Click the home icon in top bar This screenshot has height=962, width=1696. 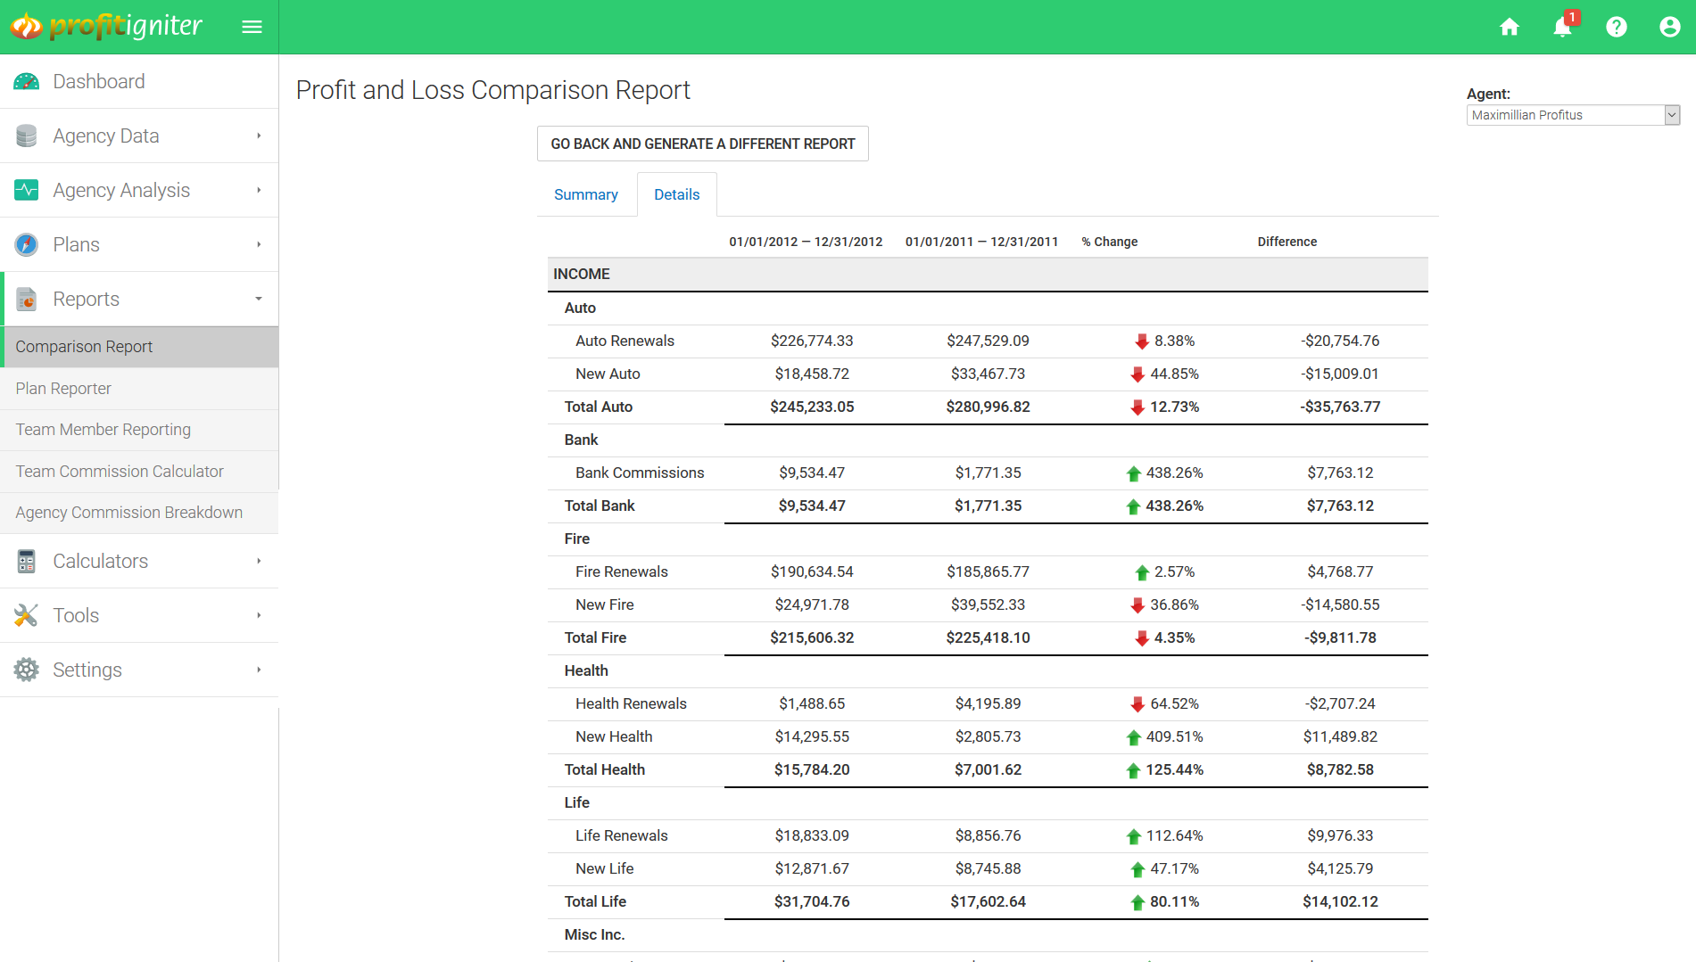pyautogui.click(x=1509, y=27)
